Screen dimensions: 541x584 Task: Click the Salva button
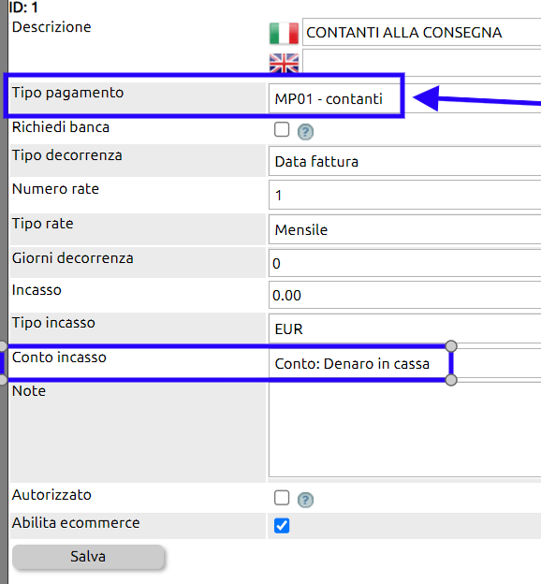(x=88, y=557)
